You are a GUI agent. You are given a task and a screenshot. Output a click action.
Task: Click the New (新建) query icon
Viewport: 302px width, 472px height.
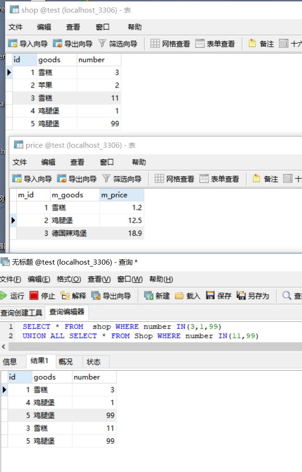coord(149,296)
